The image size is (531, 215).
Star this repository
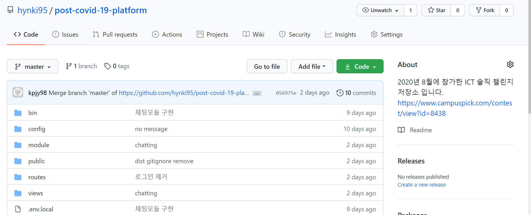(x=436, y=10)
